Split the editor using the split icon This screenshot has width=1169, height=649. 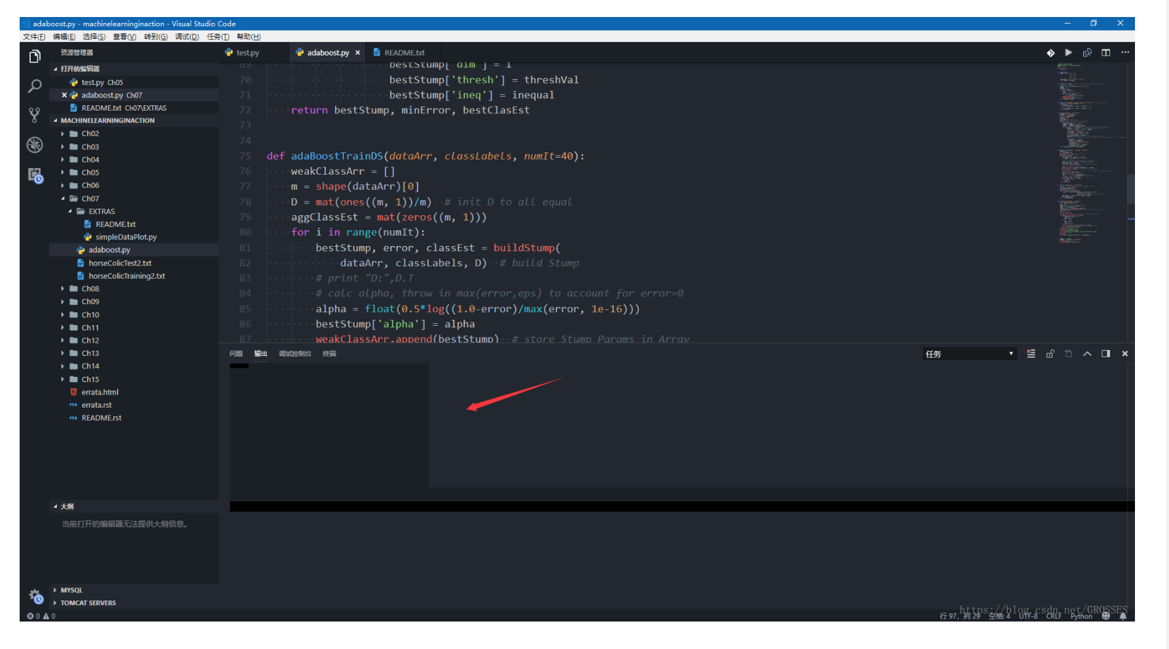pyautogui.click(x=1106, y=52)
